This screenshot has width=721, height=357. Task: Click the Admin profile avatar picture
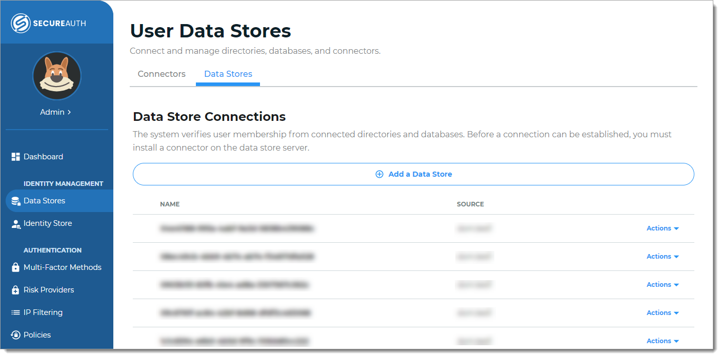[x=56, y=75]
